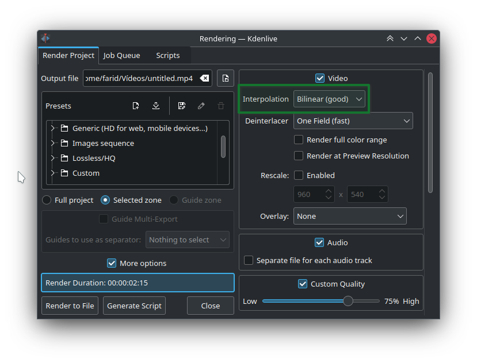
Task: Toggle Render at Preview Resolution
Action: click(299, 156)
